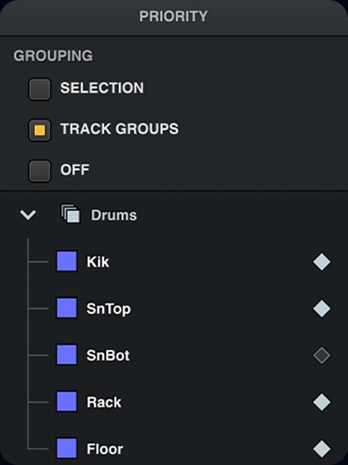The image size is (348, 465).
Task: Select the SnBot track name
Action: [108, 356]
